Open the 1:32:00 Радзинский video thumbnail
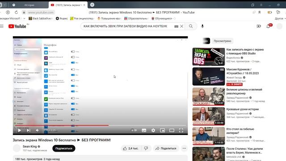Viewport: 286px width, 161px height. pyautogui.click(x=209, y=116)
